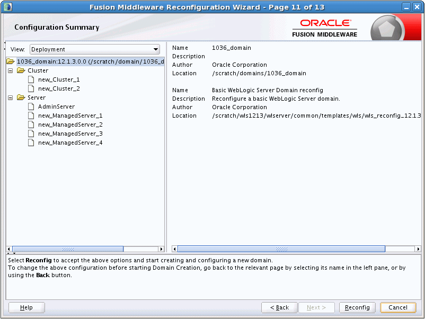Click right arrow of tree pane horizontal scrollbar
The image size is (425, 319).
(x=162, y=249)
